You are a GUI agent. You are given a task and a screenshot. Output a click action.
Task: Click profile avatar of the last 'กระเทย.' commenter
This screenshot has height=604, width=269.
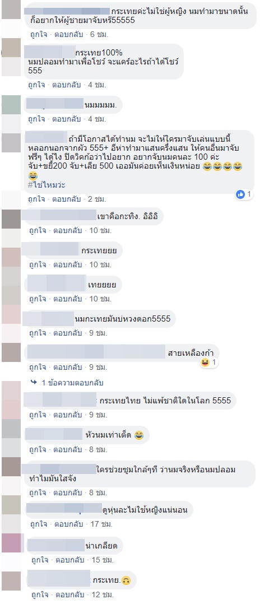coord(11,580)
